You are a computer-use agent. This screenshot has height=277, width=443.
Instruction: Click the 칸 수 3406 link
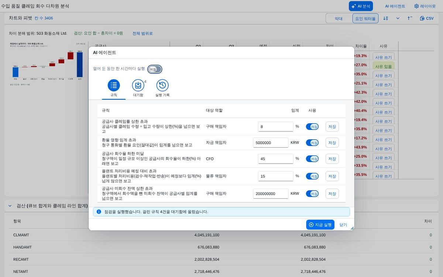44,18
